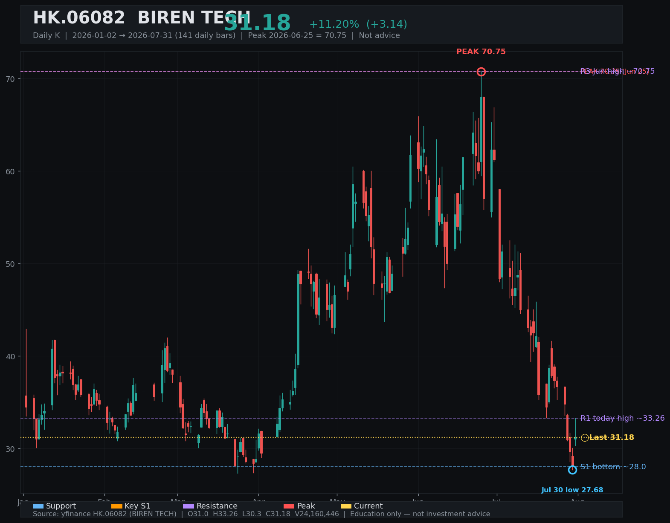Screen dimensions: 670x523
Task: Click the "Key S1" legend label
Action: [x=137, y=506]
